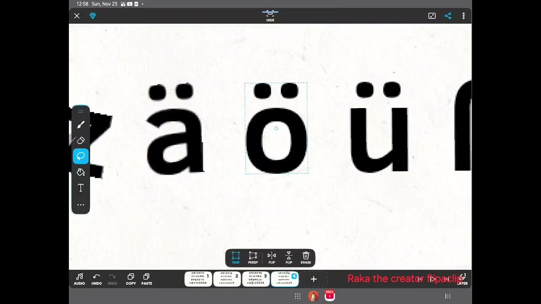Open the LAYER panel
The height and width of the screenshot is (304, 541).
(462, 279)
